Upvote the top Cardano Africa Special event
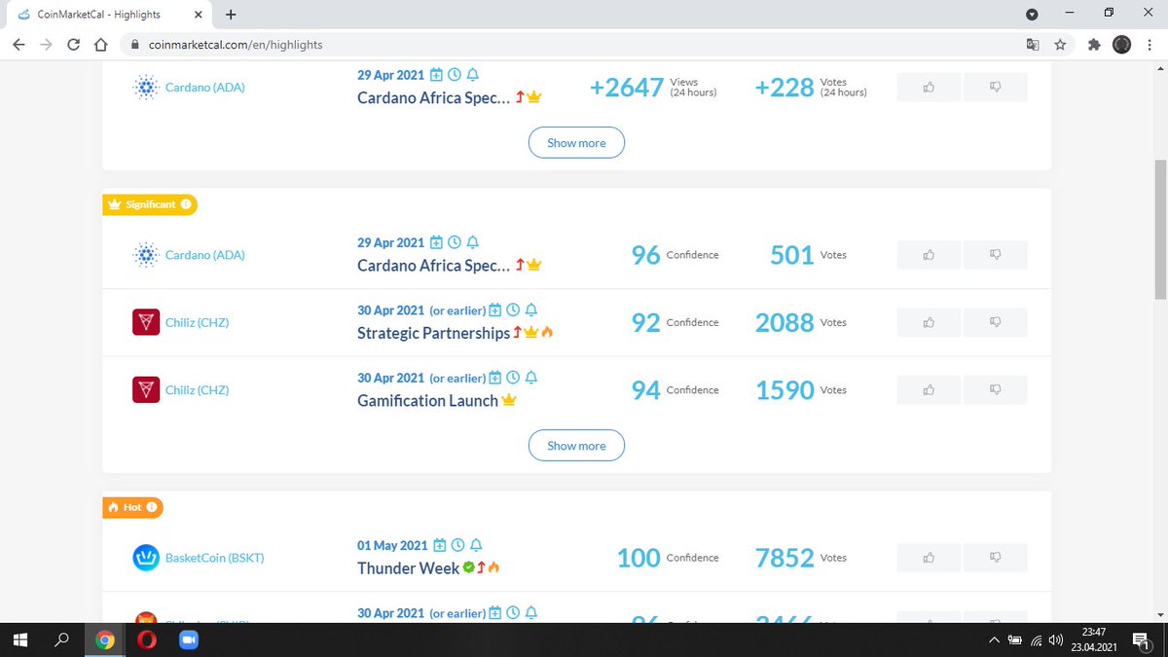Viewport: 1168px width, 657px height. 929,88
